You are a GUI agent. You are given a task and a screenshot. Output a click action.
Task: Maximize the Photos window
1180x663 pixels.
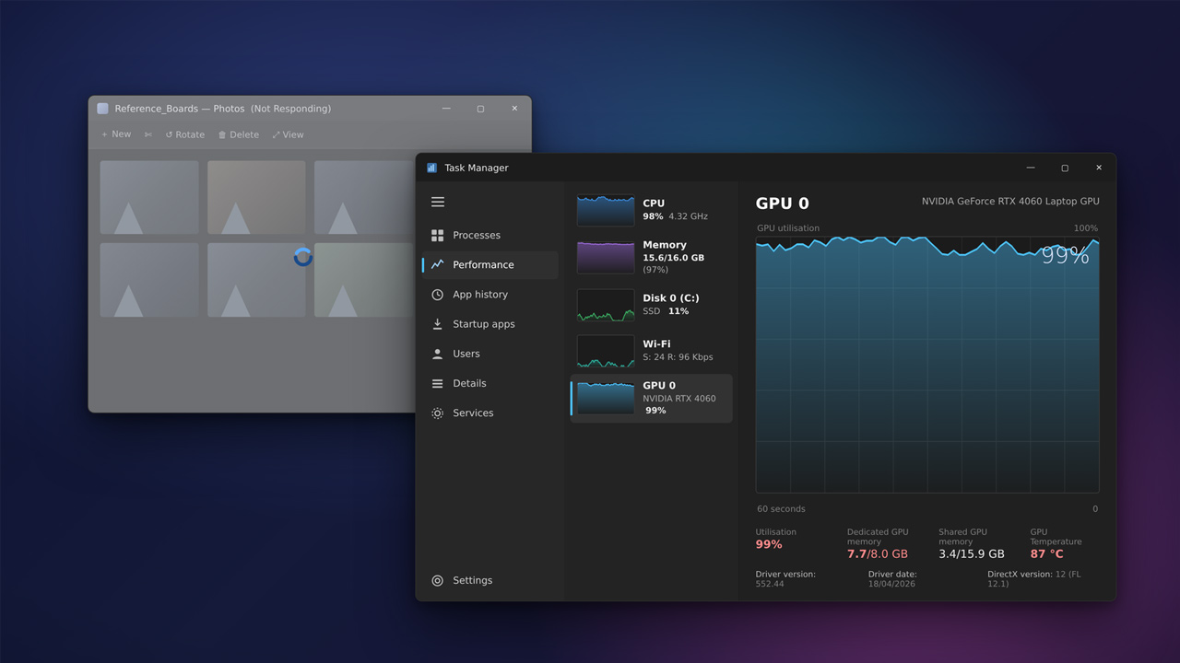click(x=480, y=109)
